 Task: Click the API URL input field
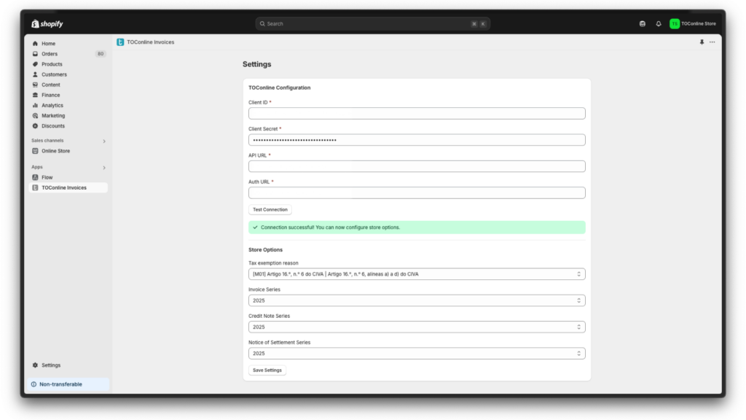click(417, 166)
